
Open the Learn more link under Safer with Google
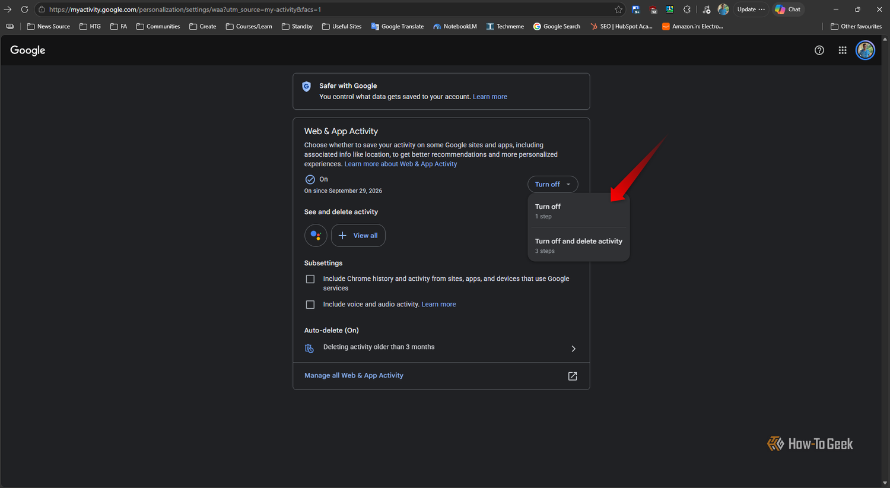490,97
